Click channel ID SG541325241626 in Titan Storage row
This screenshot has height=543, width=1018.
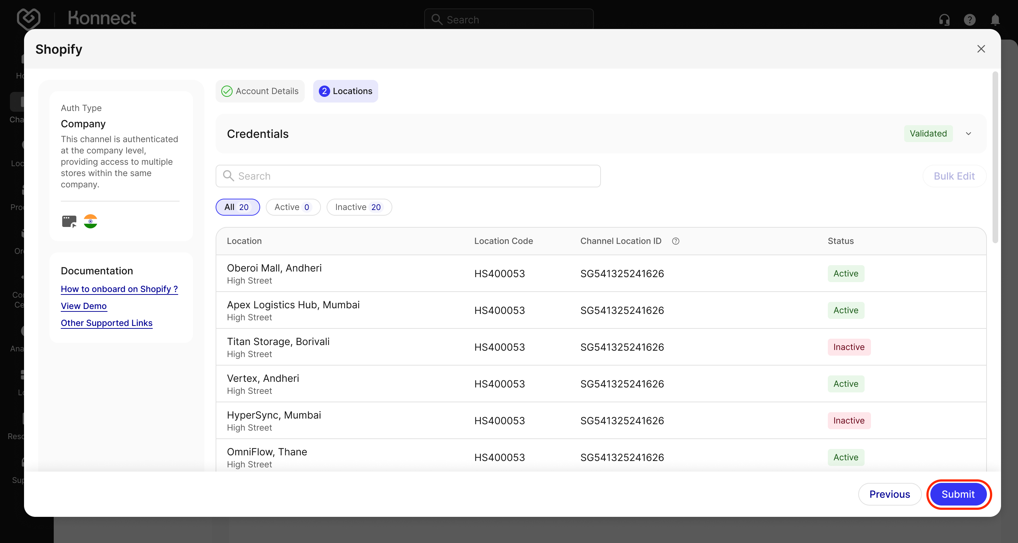tap(622, 347)
